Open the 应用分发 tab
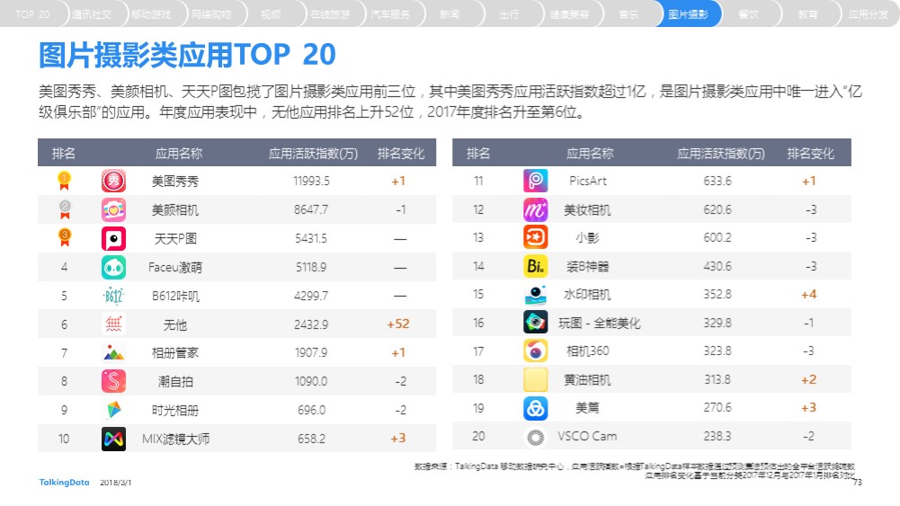Viewport: 900px width, 506px height. coord(869,14)
